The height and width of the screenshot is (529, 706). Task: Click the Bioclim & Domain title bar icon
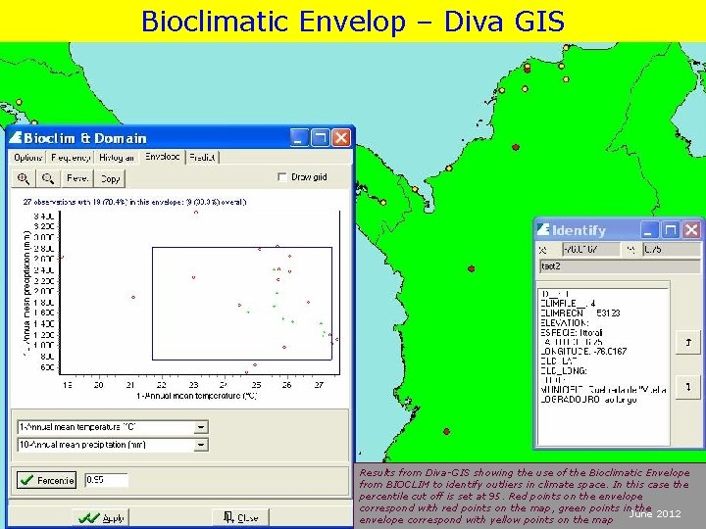(16, 137)
